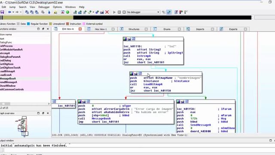This screenshot has height=155, width=275.
Task: Start the process with the play icon
Action: point(114,12)
